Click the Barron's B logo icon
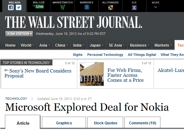Image resolution: width=184 pixels, height=137 pixels. (x=87, y=7)
